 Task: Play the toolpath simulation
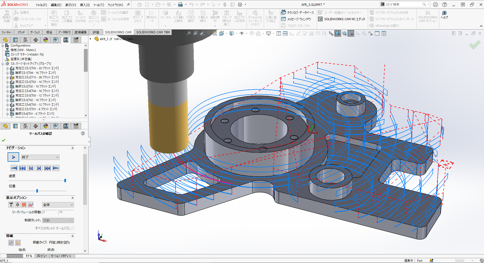point(13,157)
